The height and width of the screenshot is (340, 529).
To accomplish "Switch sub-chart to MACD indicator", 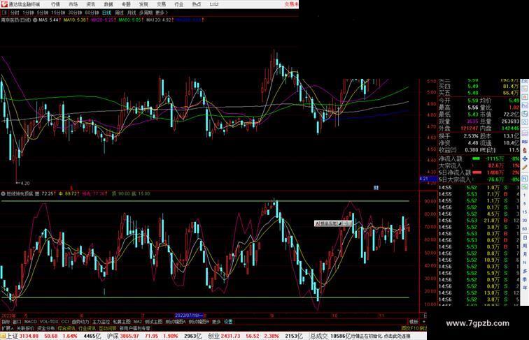I will point(30,322).
